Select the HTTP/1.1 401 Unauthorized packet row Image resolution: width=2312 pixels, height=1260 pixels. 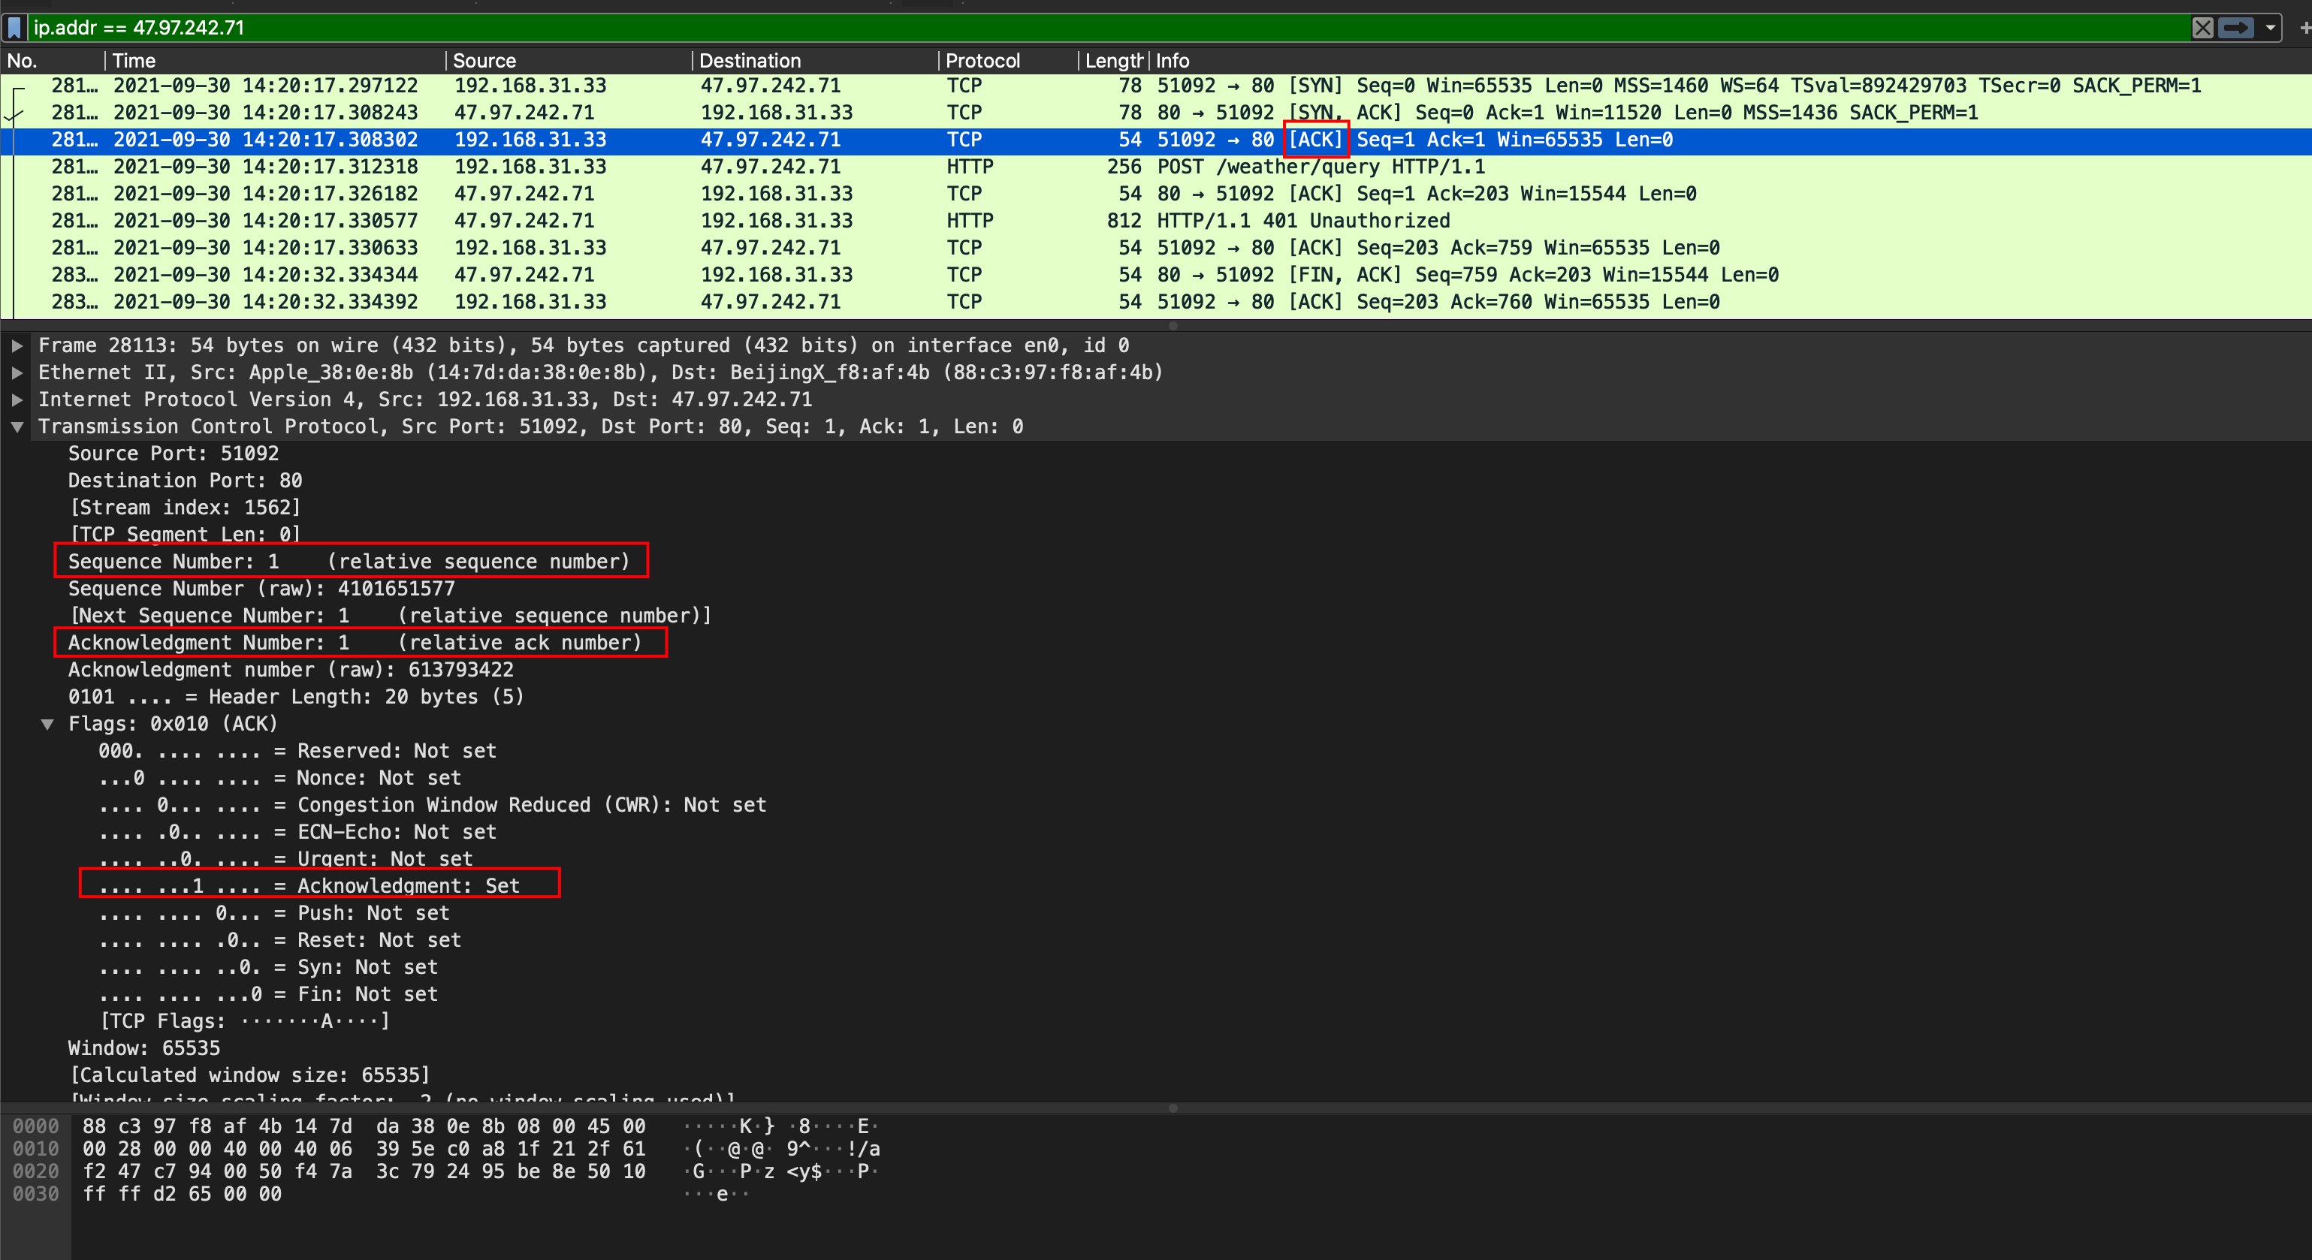[1156, 221]
